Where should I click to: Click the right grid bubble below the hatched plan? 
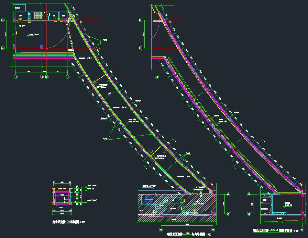[213, 229]
